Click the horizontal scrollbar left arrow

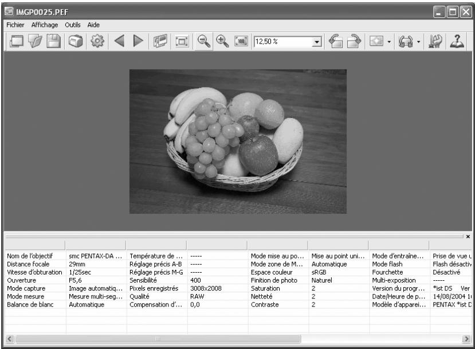pyautogui.click(x=9, y=339)
